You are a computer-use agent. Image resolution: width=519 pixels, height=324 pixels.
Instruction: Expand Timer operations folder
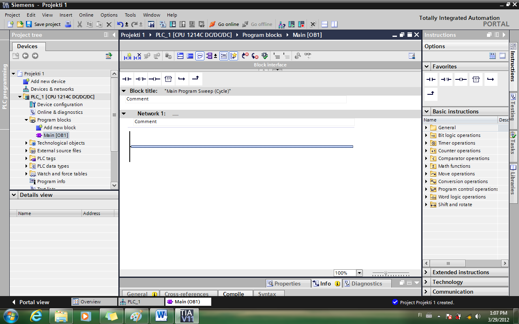[426, 143]
